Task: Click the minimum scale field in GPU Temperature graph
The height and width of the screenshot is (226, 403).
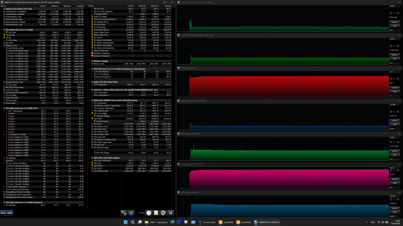Action: coord(395,187)
